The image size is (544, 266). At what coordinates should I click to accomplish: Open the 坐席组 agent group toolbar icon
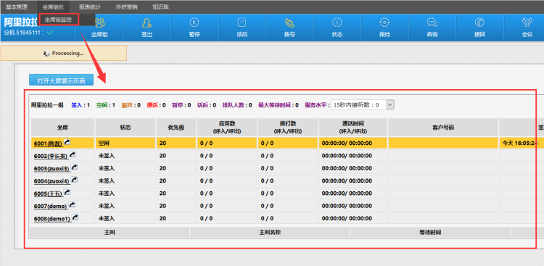pyautogui.click(x=99, y=23)
